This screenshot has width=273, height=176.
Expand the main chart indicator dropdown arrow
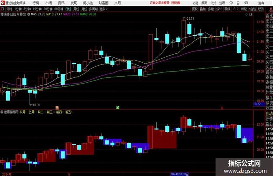[x=29, y=14]
